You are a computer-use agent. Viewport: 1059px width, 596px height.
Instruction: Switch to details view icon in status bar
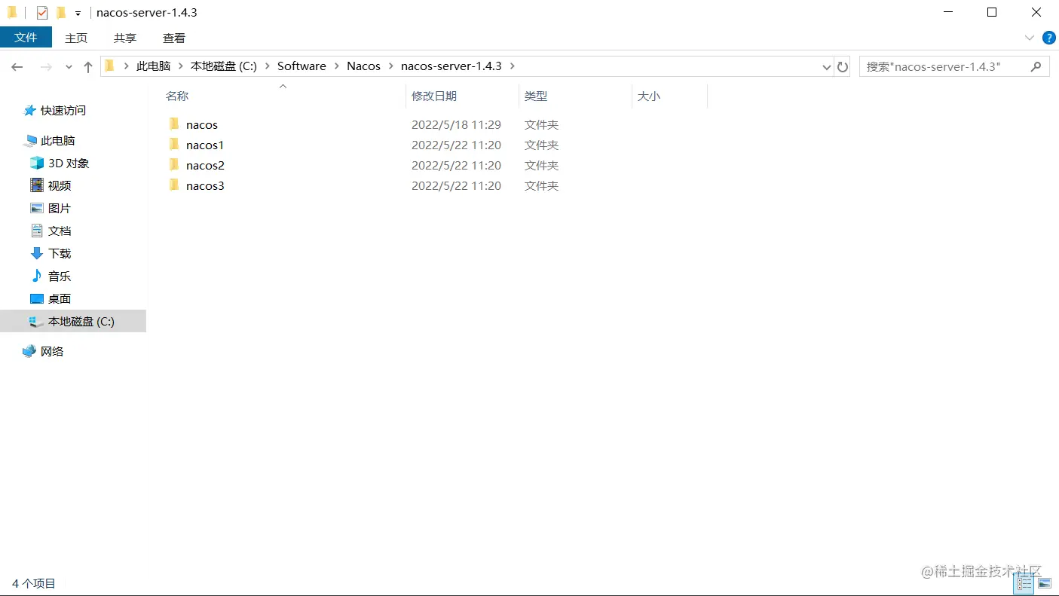(1024, 583)
